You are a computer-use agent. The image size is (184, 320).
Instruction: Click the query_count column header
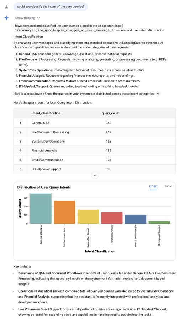tap(110, 113)
